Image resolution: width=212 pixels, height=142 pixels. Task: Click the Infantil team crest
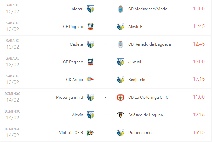[91, 9]
